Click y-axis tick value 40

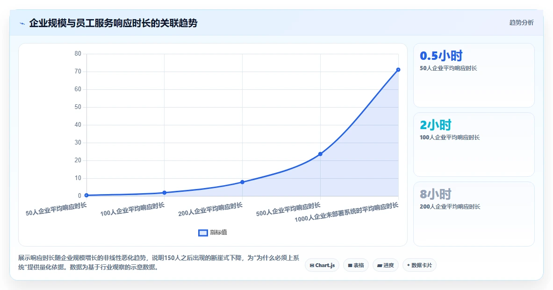coord(78,124)
